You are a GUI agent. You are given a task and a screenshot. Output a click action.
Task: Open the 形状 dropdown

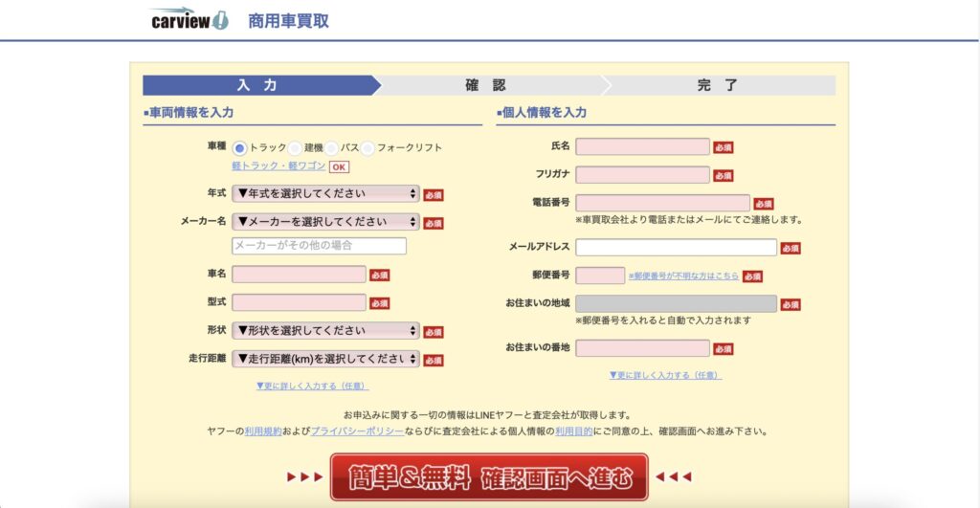point(325,331)
